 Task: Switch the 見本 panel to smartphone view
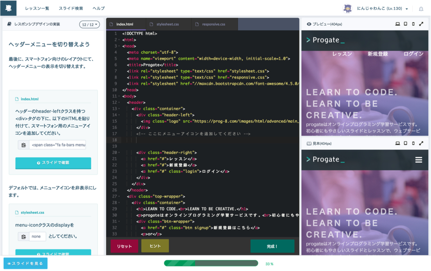(x=413, y=143)
